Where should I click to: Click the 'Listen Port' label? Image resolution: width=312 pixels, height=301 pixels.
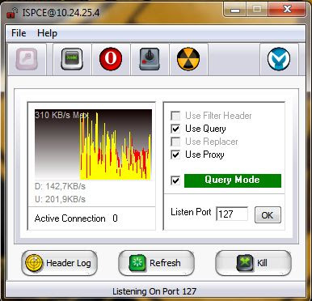(191, 212)
